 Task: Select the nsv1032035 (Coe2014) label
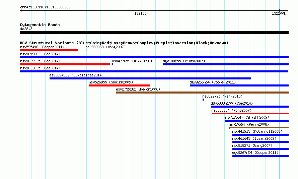(x=40, y=68)
